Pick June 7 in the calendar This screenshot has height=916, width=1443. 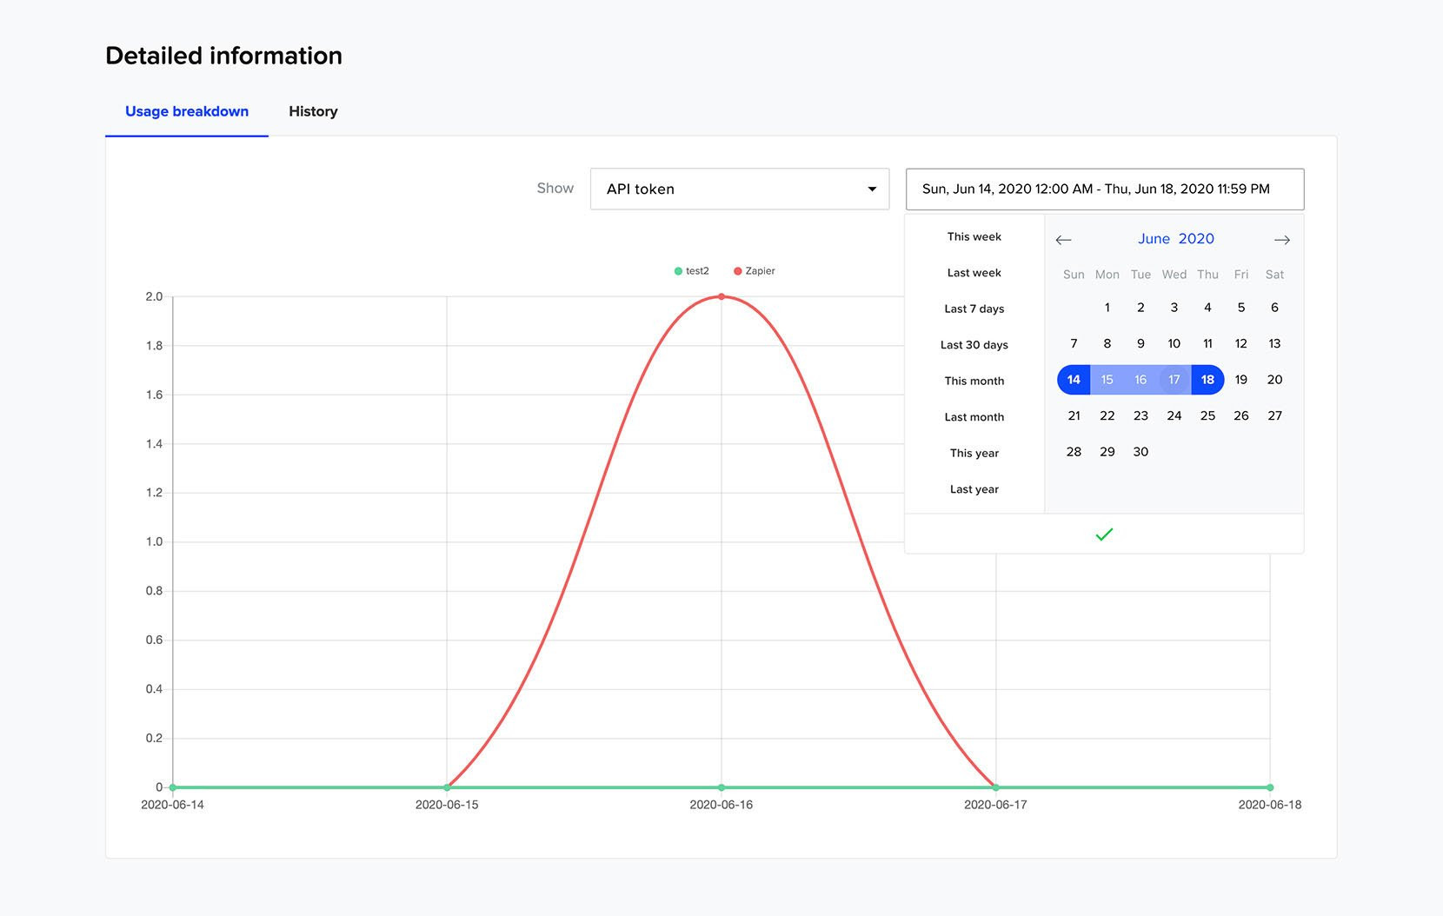[1074, 343]
